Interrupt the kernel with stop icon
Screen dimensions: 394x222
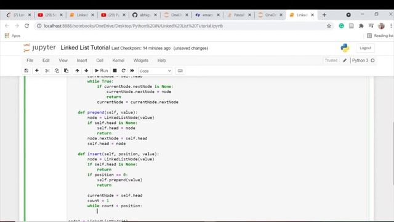pyautogui.click(x=115, y=71)
